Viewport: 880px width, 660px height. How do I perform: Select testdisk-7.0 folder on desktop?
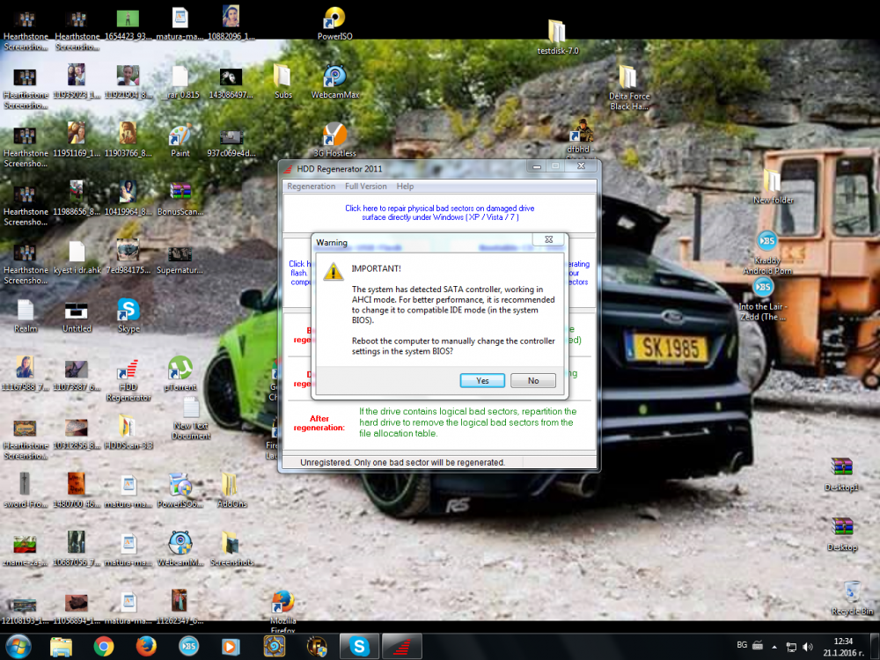pyautogui.click(x=557, y=37)
